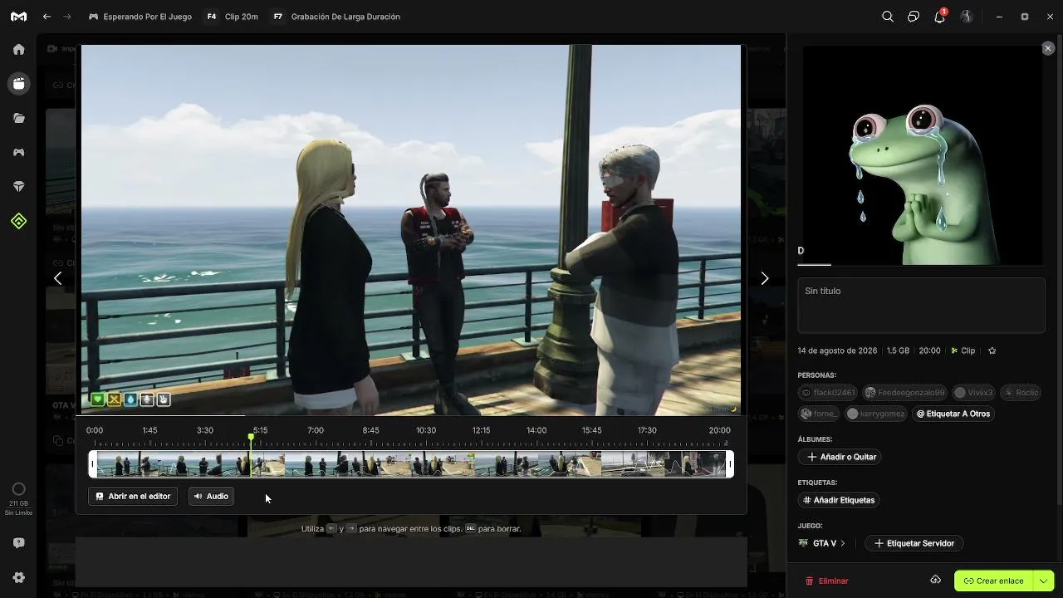Close the clip detail panel

pyautogui.click(x=1048, y=49)
